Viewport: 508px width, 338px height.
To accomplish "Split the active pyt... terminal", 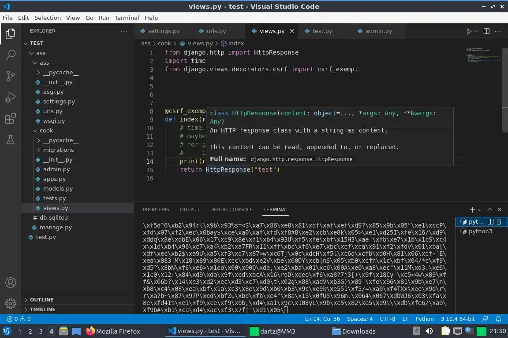I will tap(490, 221).
